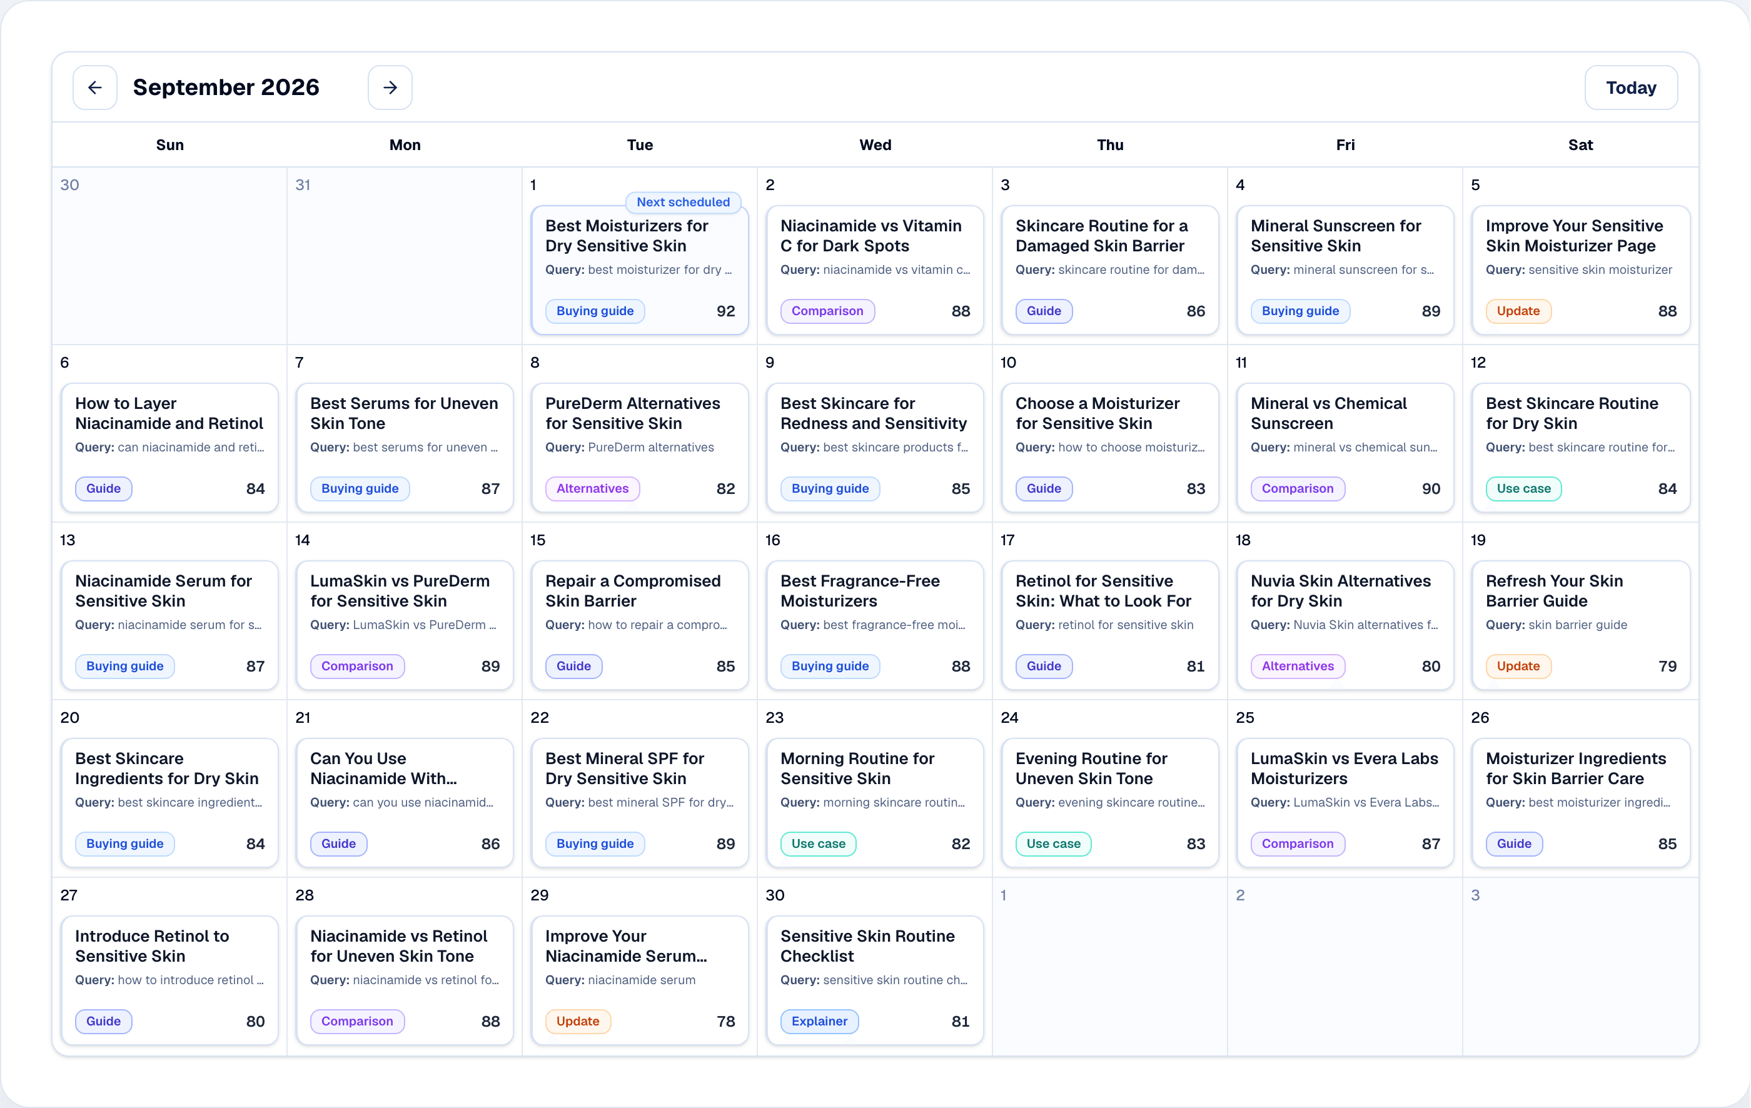1751x1108 pixels.
Task: Click Use case tag on Evening Routine card
Action: tap(1053, 844)
